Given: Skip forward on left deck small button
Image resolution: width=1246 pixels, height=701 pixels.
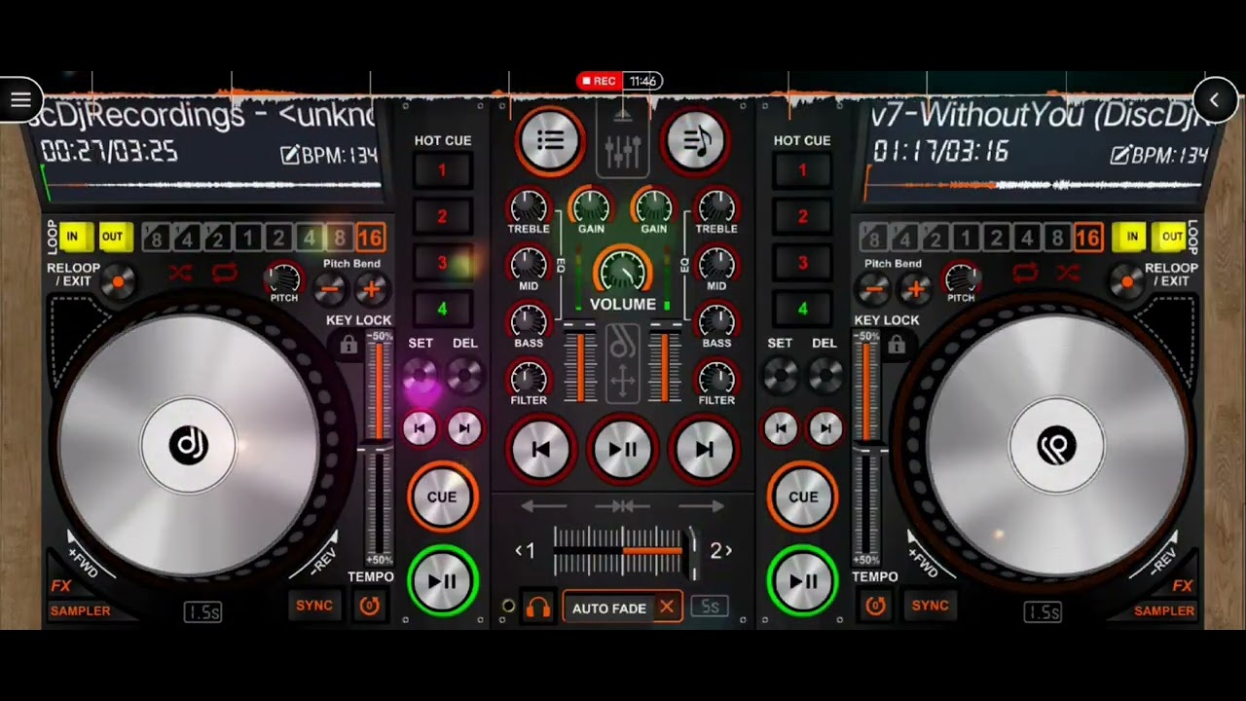Looking at the screenshot, I should pos(464,428).
